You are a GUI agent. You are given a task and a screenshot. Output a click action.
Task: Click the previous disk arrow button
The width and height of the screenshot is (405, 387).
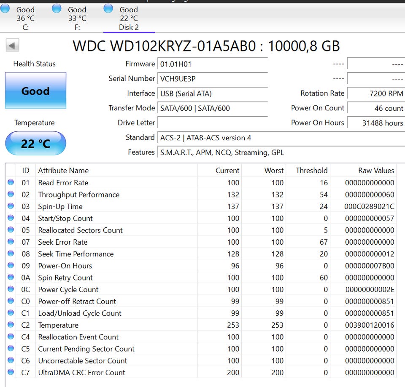(12, 45)
